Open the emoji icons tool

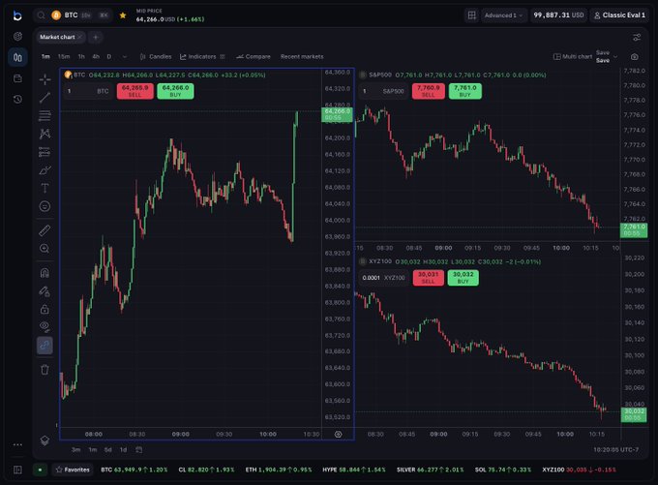coord(45,206)
